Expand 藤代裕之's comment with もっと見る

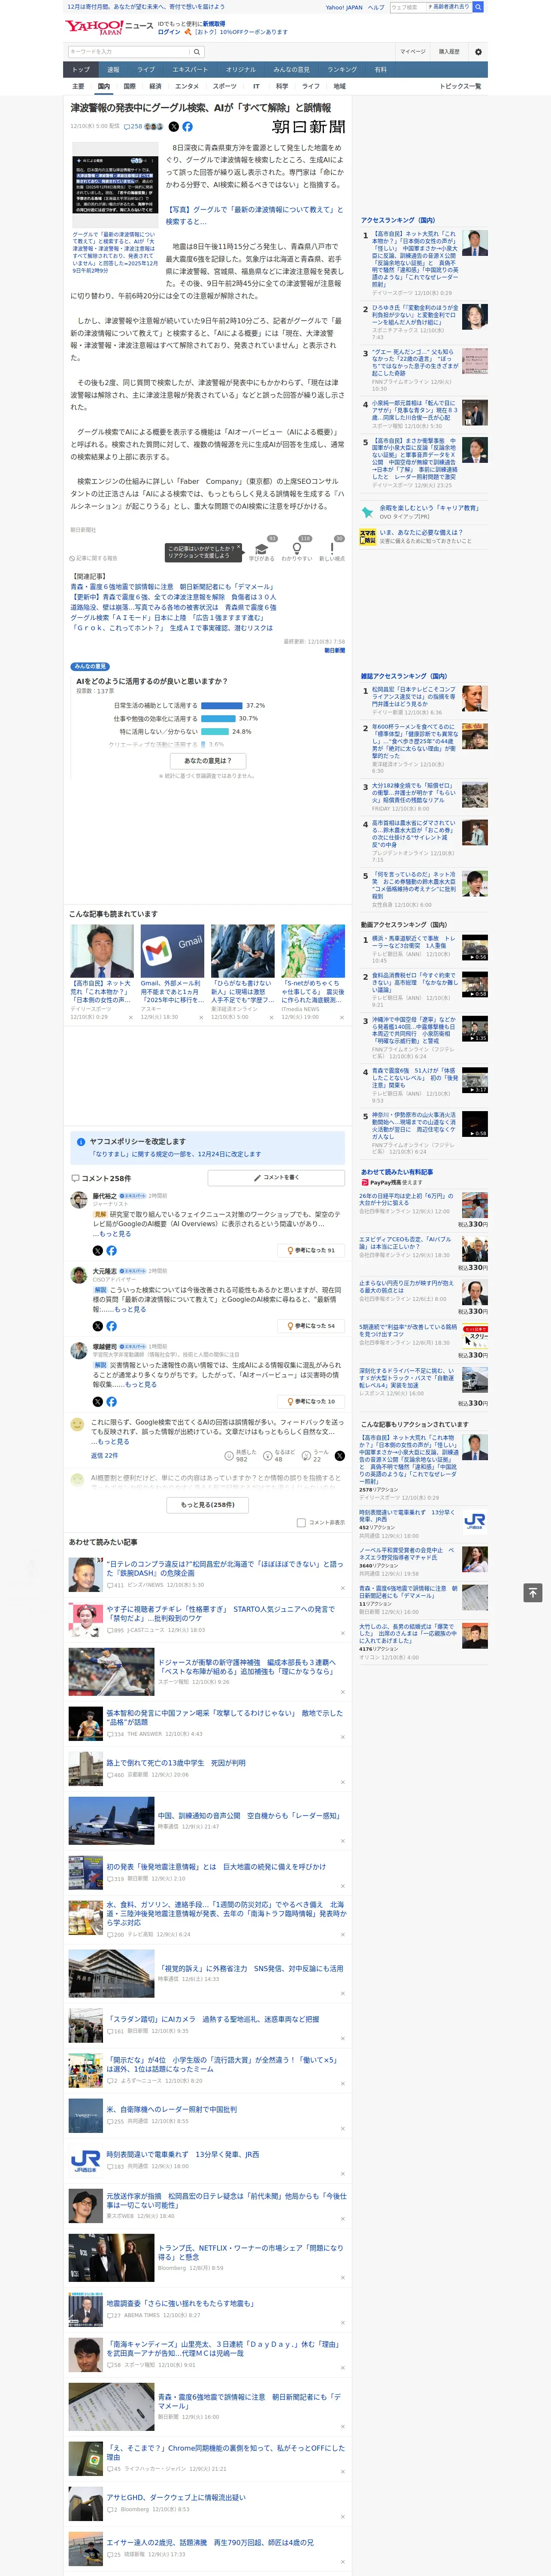115,1233
